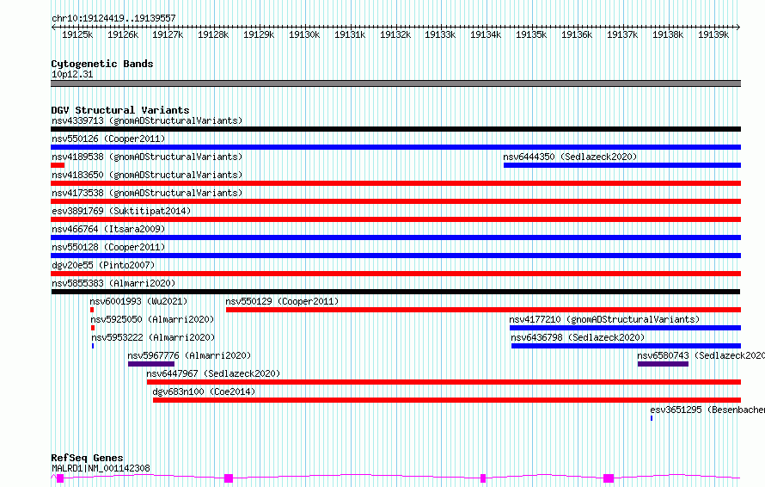Select the nsv4173538 variant label
Screen dimensions: 765x487
(x=147, y=193)
